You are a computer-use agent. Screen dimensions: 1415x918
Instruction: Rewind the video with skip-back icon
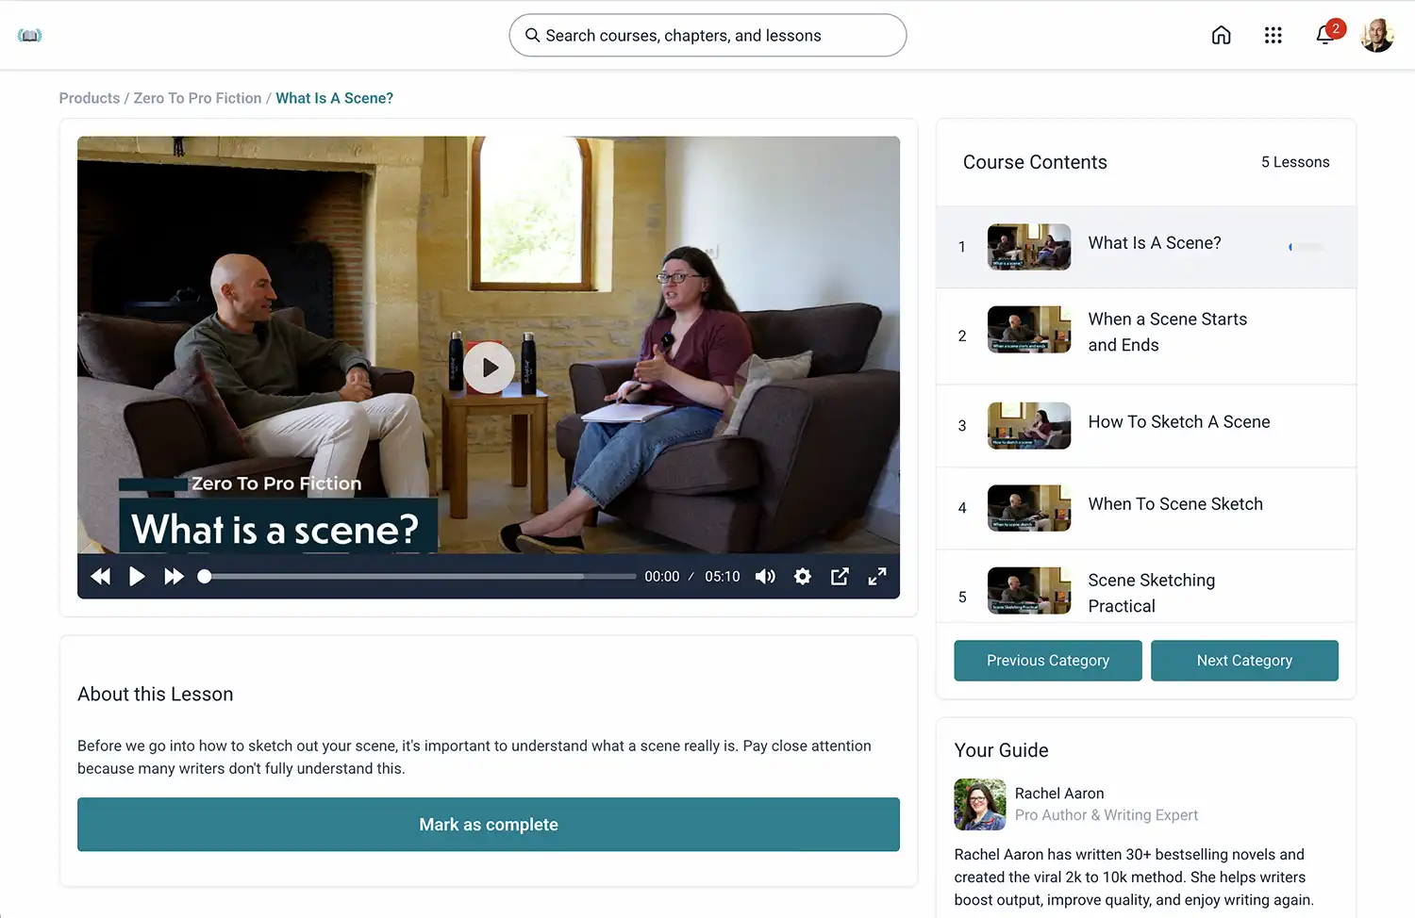101,577
